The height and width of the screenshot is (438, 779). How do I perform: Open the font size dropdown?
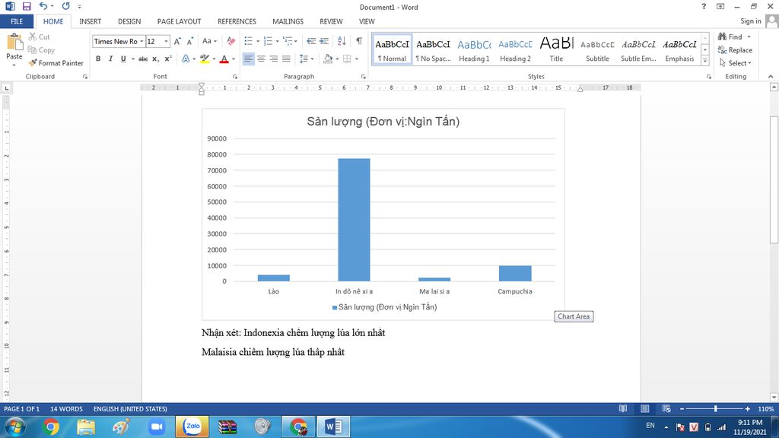pos(166,41)
